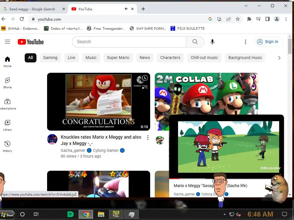Image resolution: width=294 pixels, height=220 pixels.
Task: Select the Super Mario filter chip
Action: click(118, 58)
